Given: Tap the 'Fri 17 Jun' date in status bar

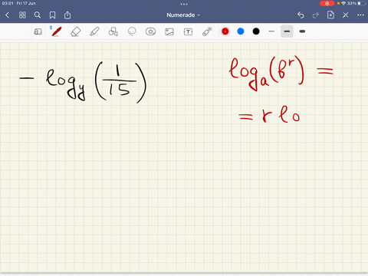Looking at the screenshot, I should coord(26,3).
